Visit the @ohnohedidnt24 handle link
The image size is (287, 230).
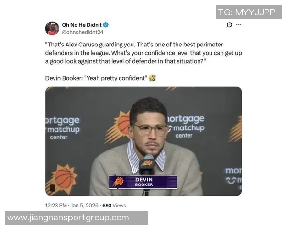tap(83, 32)
